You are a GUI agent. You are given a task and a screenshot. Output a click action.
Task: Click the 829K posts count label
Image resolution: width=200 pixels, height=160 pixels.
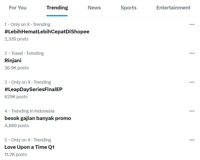(x=16, y=97)
